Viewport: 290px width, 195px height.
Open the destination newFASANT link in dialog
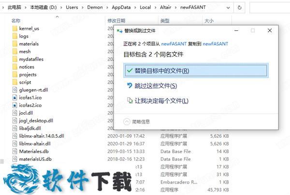(x=216, y=44)
